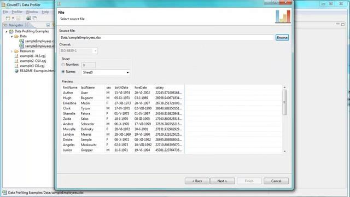The height and width of the screenshot is (197, 350).
Task: Click the example1-XLS.cpj job icon
Action: pos(16,56)
